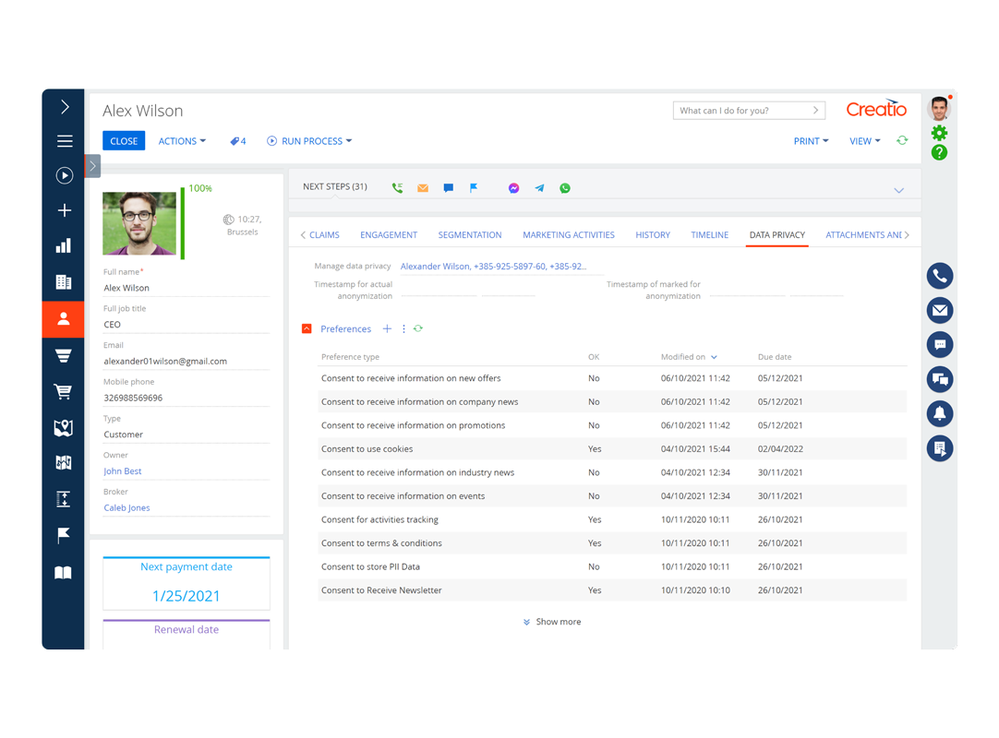Click the tags icon showing 4

click(237, 141)
